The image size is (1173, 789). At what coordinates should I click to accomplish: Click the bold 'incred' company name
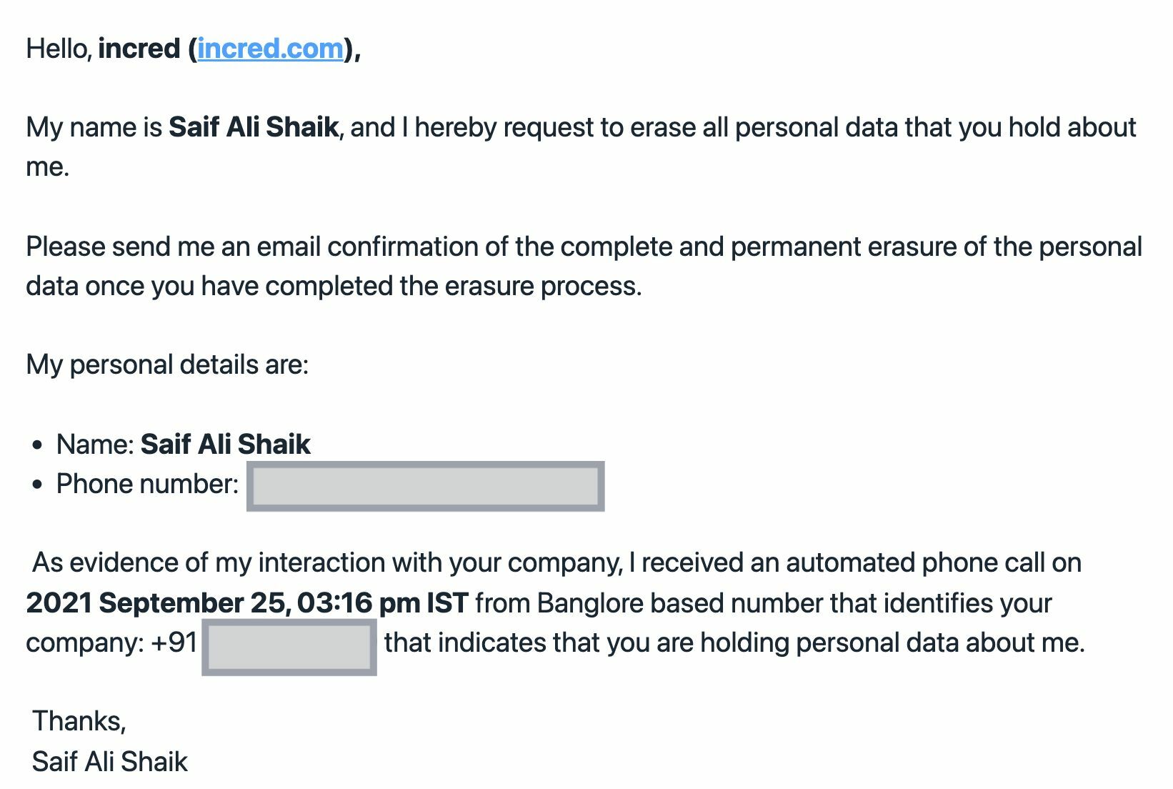(x=139, y=49)
